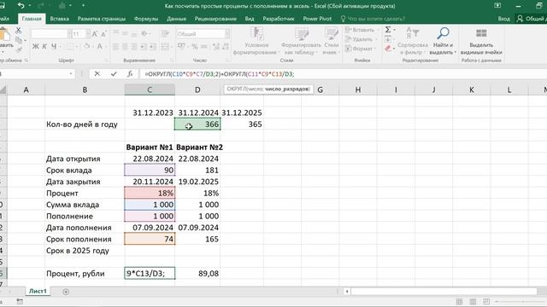Confirm the formula with the checkmark icon

coord(114,74)
